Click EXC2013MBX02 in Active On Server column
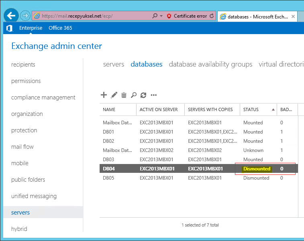 pos(157,150)
